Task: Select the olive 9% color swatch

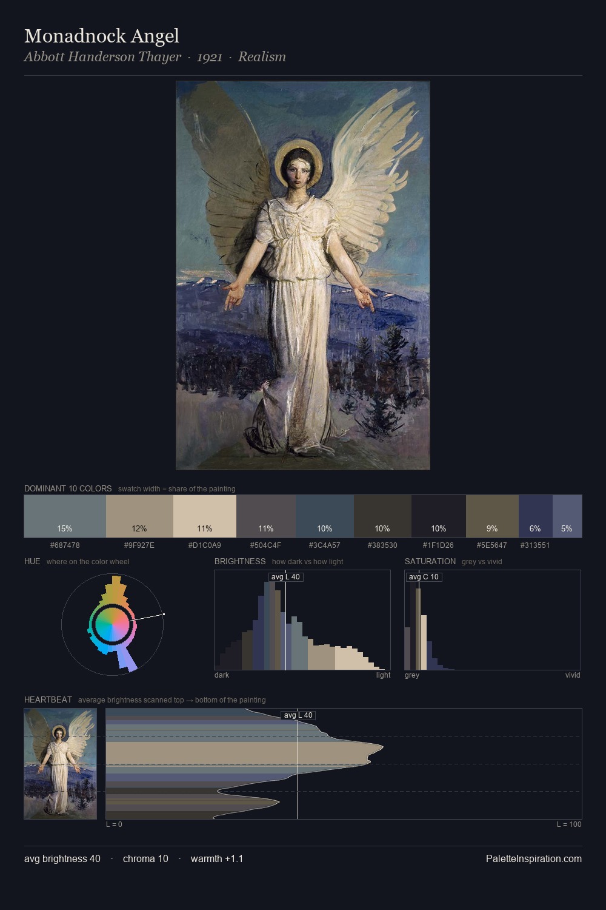Action: [492, 516]
